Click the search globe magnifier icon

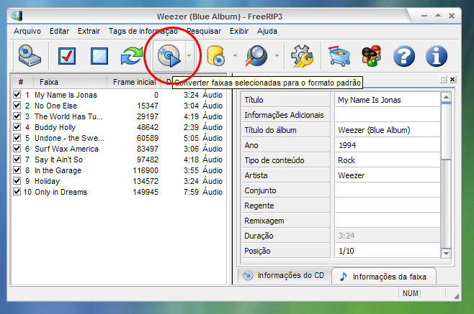tap(256, 56)
